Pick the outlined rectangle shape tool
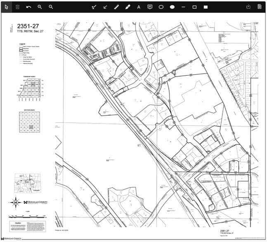Screen dimensions: 267x242 coord(194,7)
